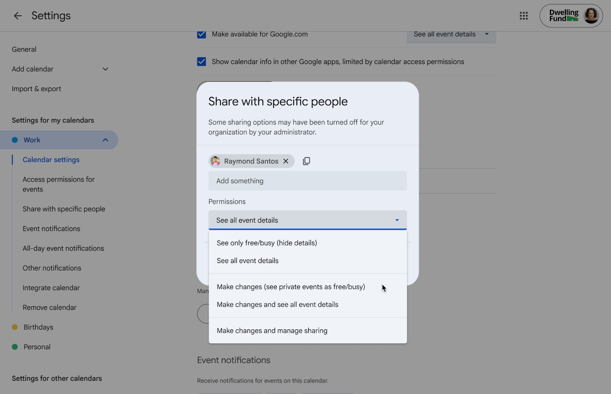Expand the Add calendar section
This screenshot has height=394, width=611.
pos(105,69)
